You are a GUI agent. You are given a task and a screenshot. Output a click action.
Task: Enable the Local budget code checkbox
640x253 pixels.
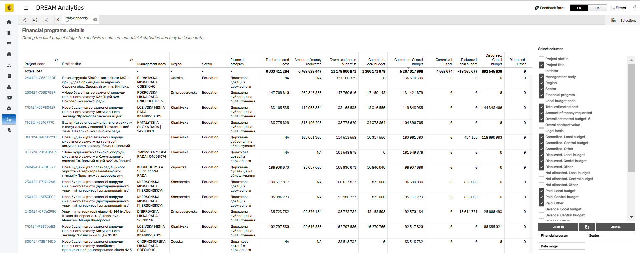click(541, 101)
